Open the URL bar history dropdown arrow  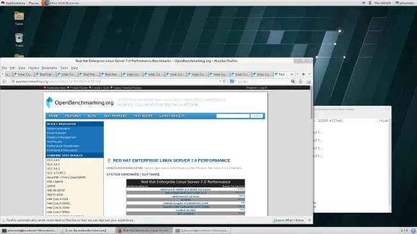[220, 81]
